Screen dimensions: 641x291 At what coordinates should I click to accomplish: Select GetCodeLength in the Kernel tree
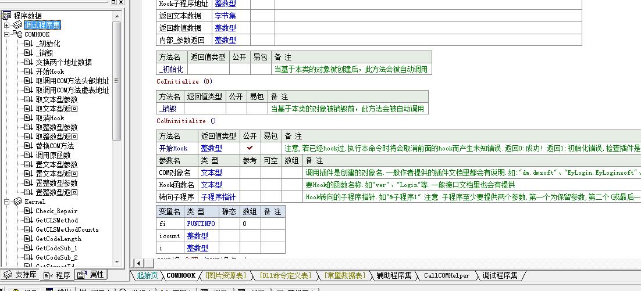tap(59, 239)
